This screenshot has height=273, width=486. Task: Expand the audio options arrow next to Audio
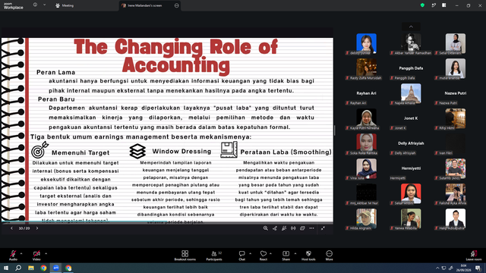click(21, 253)
